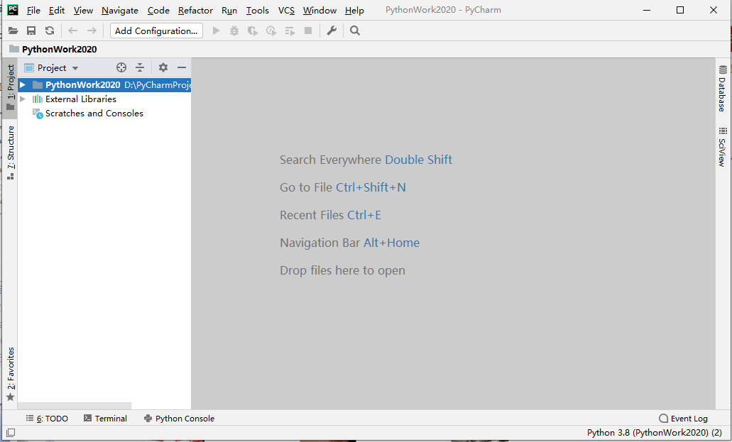Expand External Libraries node
Screen dimensions: 732x442
(x=23, y=99)
